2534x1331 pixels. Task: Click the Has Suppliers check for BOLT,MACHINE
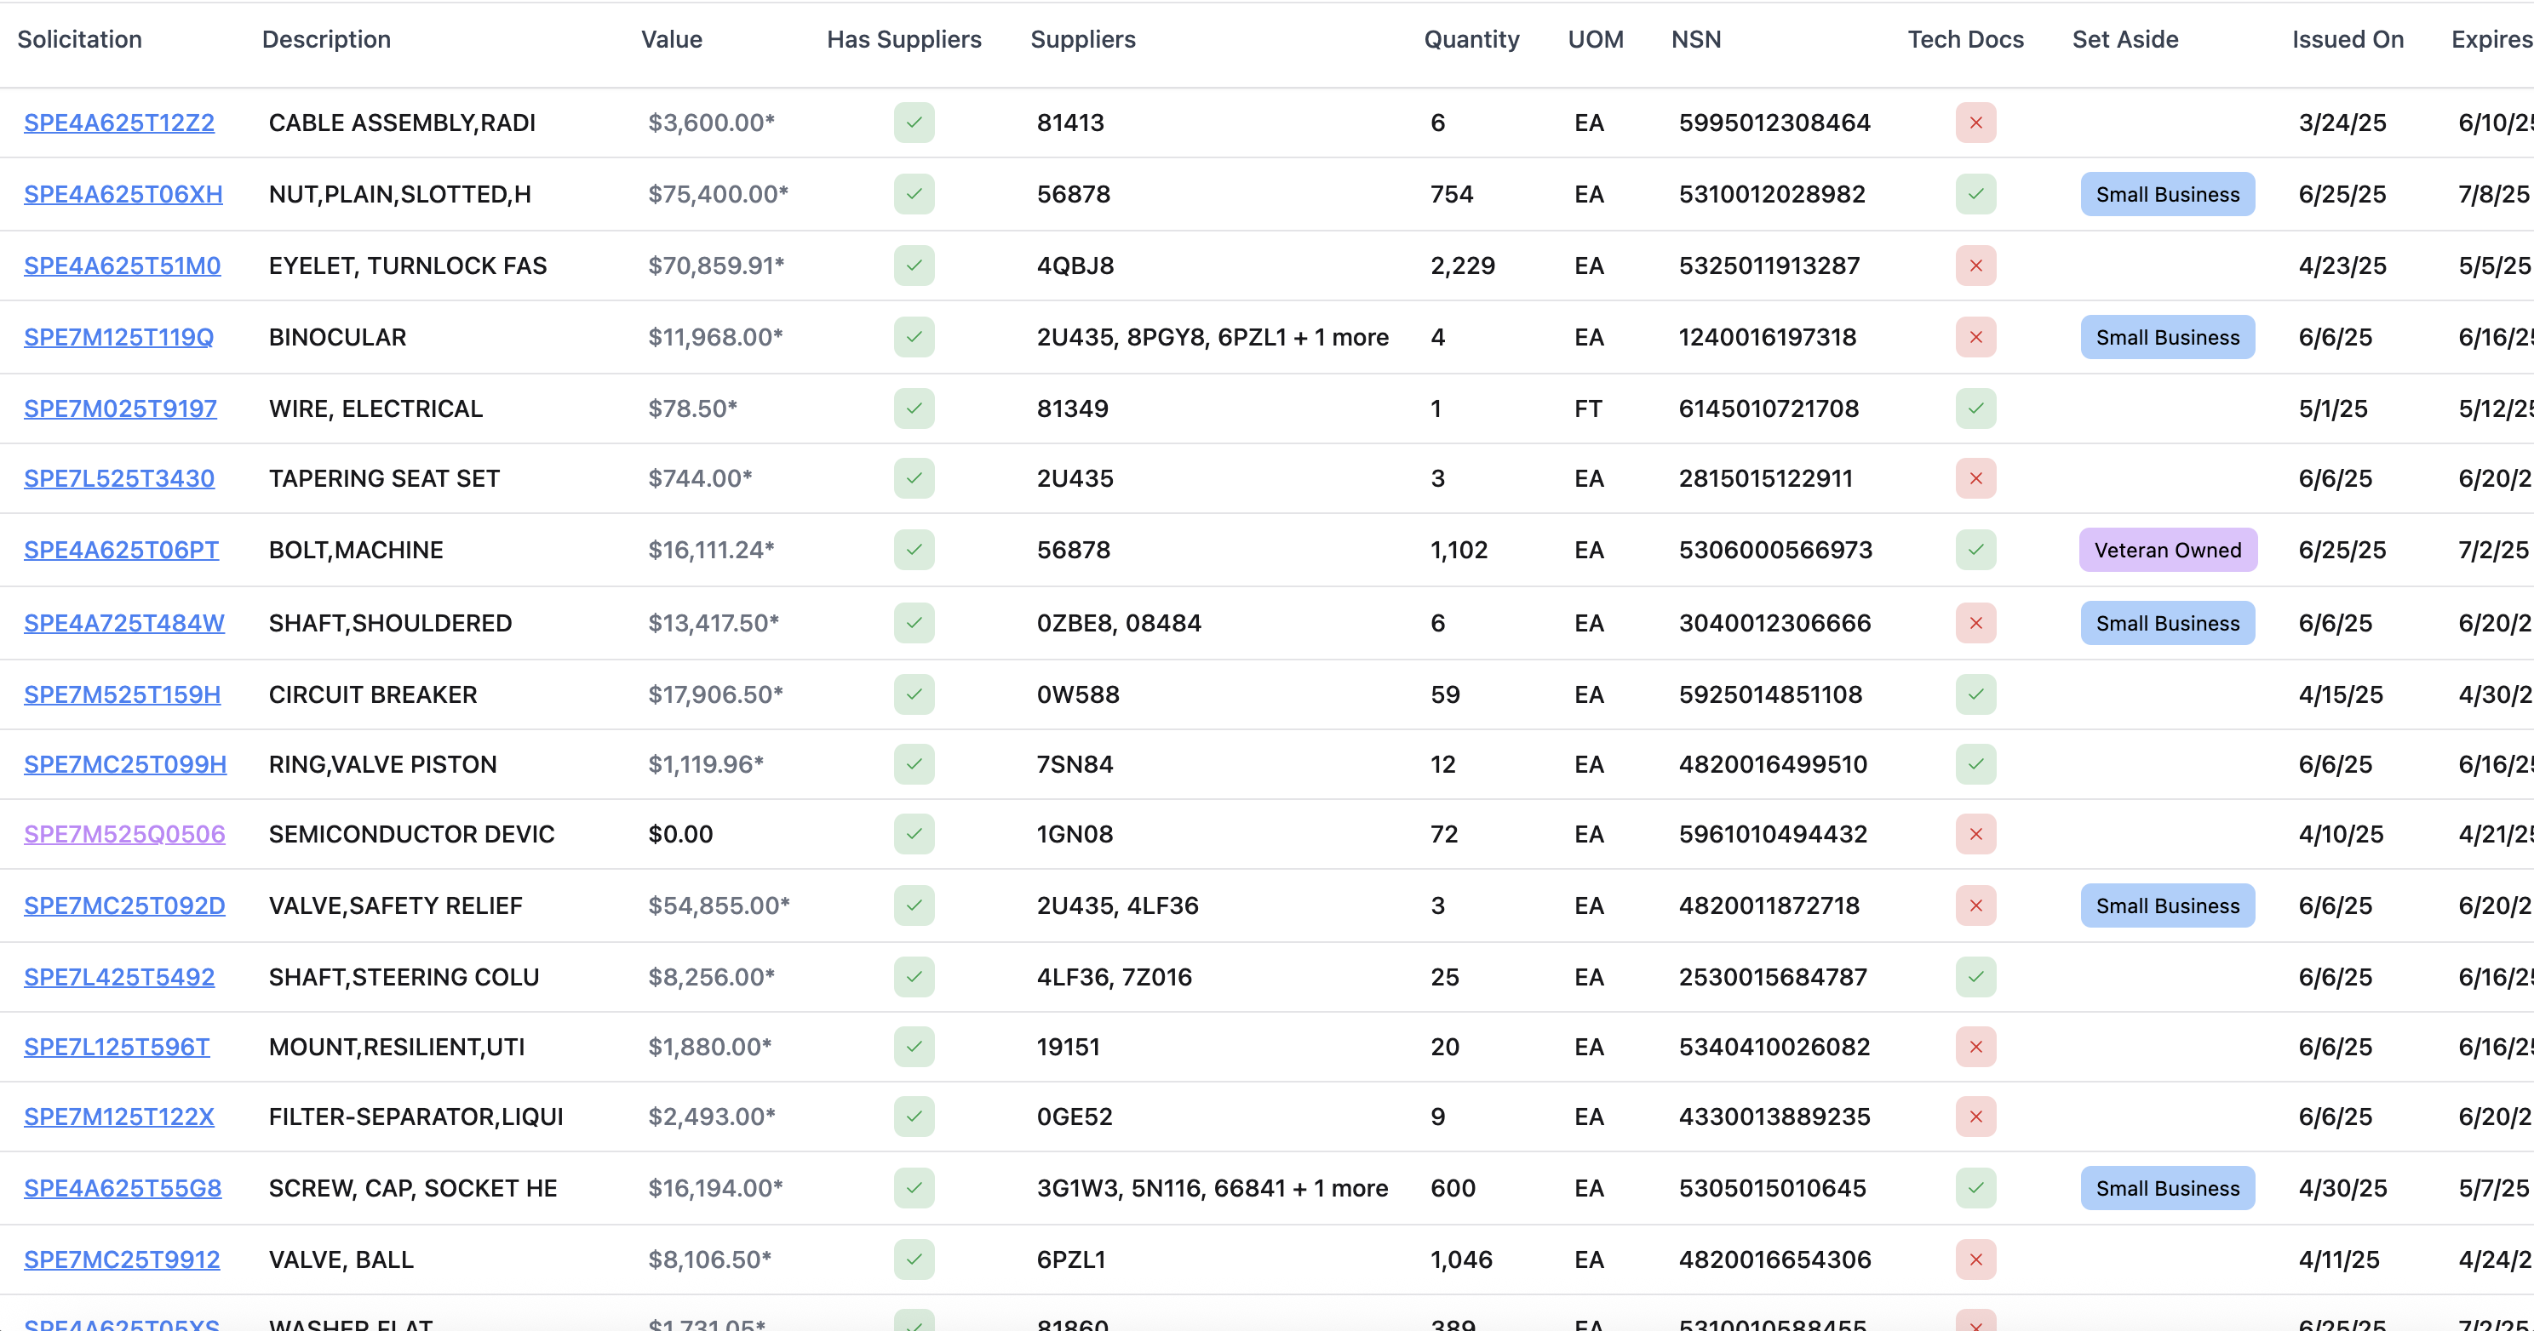pos(914,550)
